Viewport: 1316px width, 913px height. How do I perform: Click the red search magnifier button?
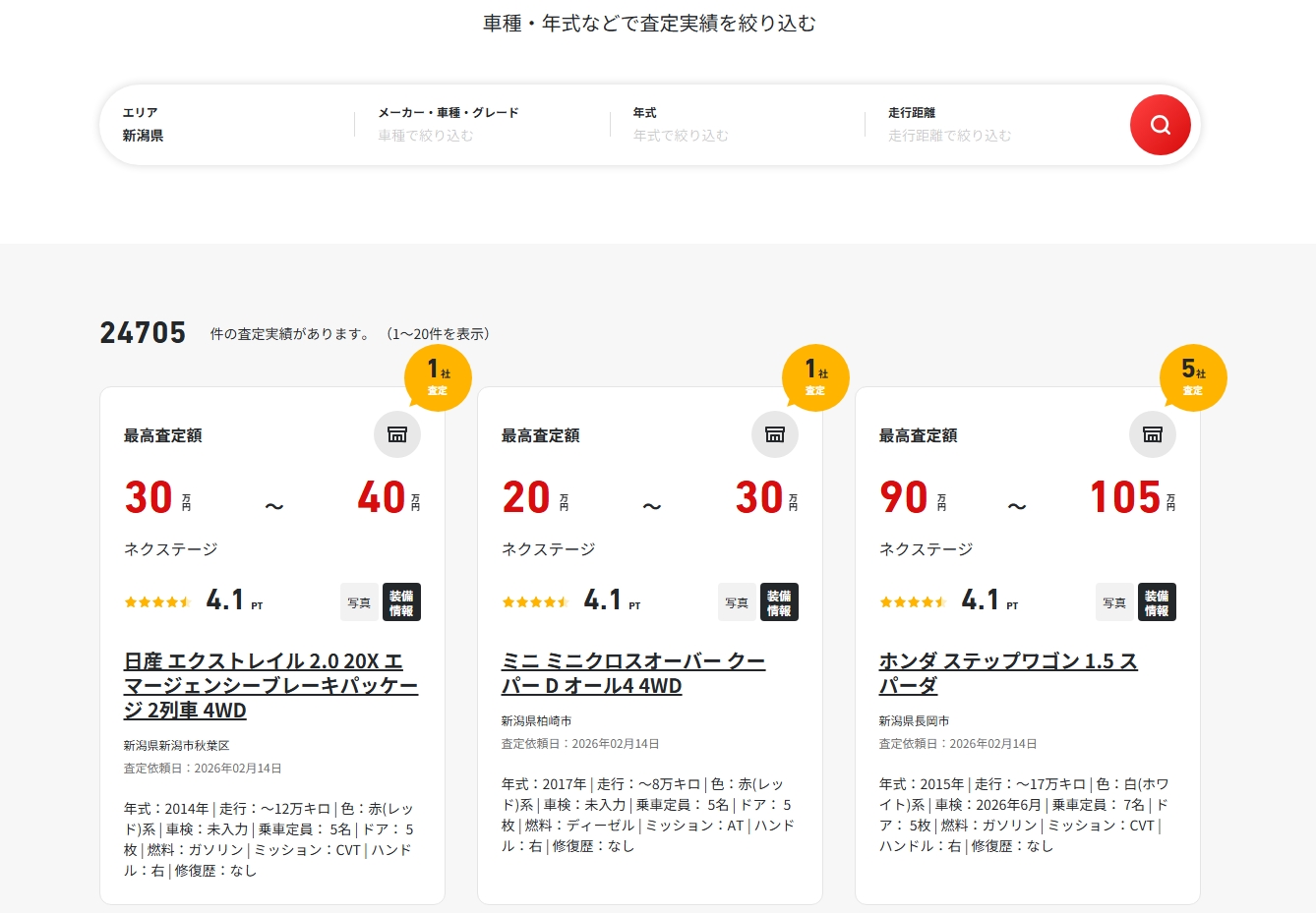pos(1160,125)
